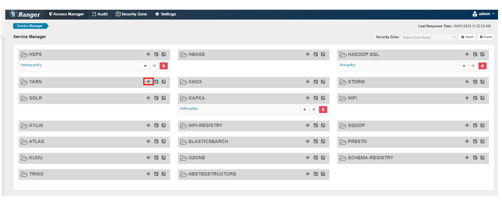Edit the hadoop-policy service
This screenshot has height=202, width=502.
154,66
